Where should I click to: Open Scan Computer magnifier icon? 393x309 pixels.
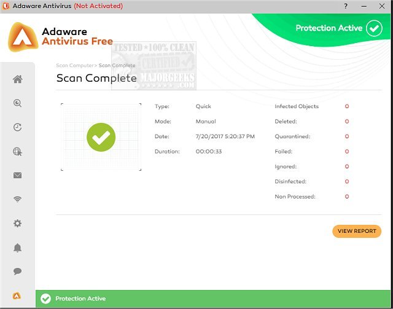[18, 103]
